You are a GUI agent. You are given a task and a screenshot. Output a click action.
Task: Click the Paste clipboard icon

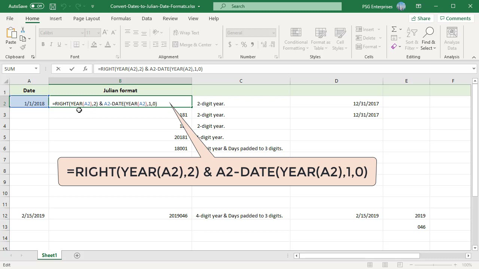(11, 34)
